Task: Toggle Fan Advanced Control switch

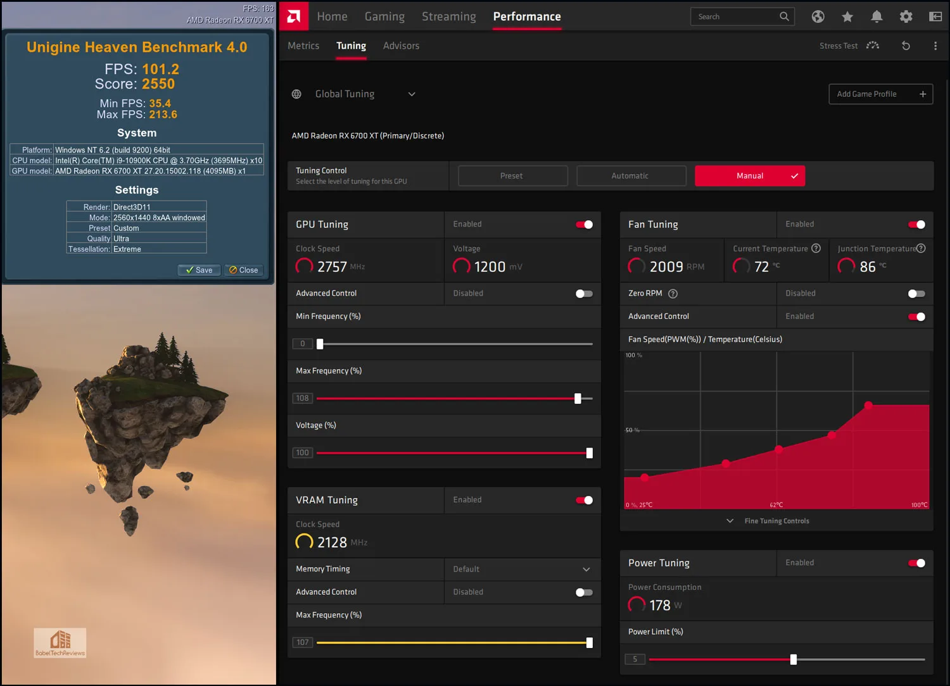Action: click(x=916, y=316)
